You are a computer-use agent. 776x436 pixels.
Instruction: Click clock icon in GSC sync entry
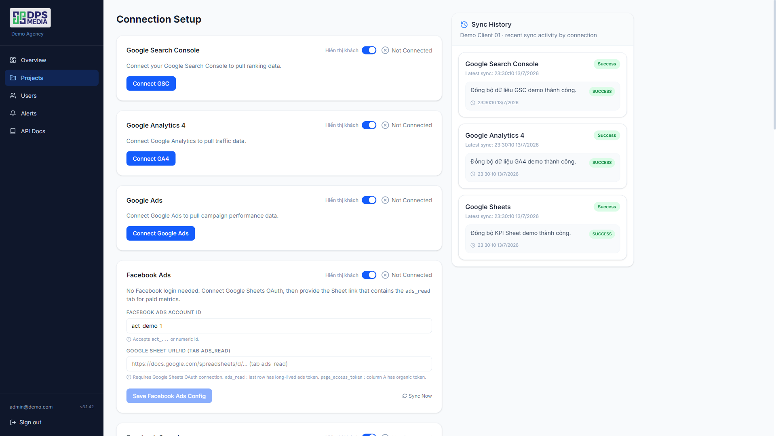pyautogui.click(x=473, y=103)
